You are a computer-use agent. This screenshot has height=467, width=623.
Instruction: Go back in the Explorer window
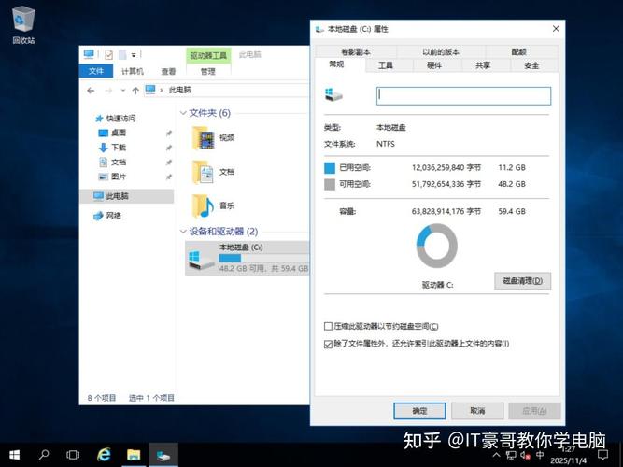(x=91, y=91)
